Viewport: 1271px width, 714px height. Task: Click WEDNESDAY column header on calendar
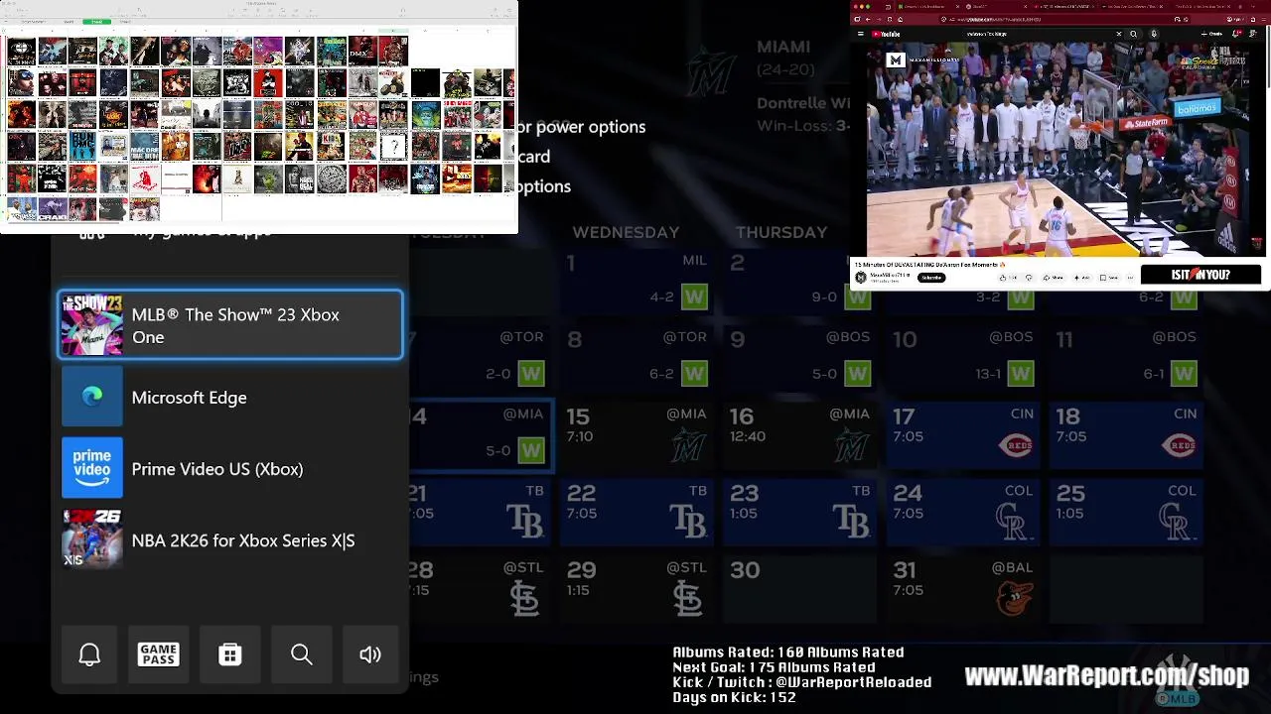coord(626,232)
